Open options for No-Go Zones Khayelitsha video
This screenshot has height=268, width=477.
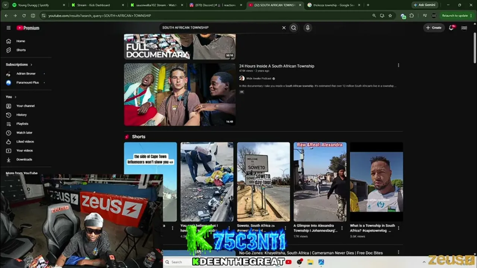click(398, 252)
